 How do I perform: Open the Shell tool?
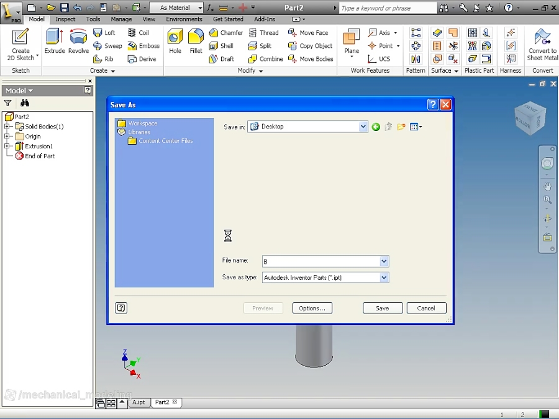point(225,45)
